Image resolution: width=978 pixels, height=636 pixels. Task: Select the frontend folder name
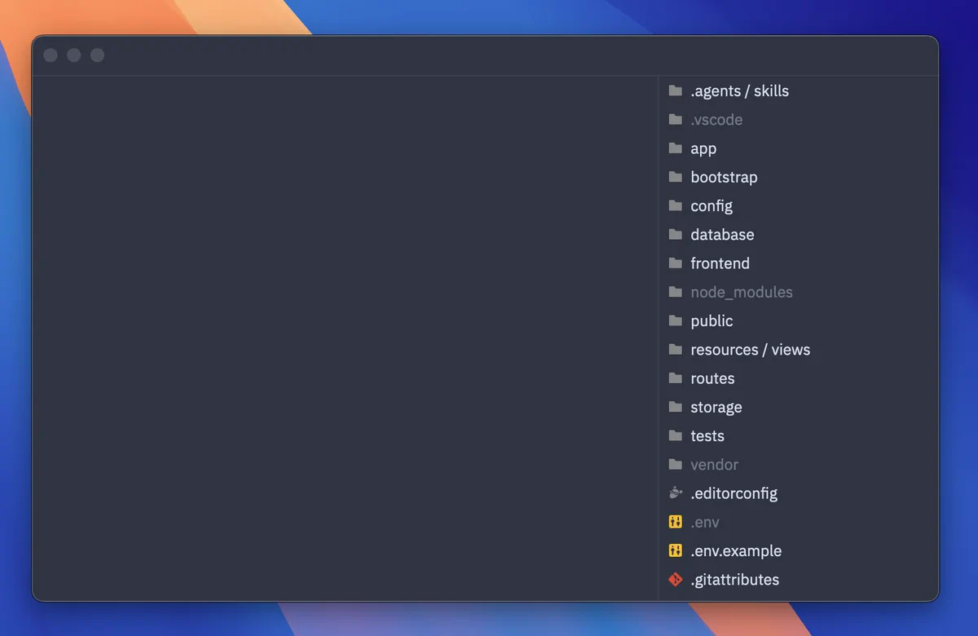(x=720, y=263)
